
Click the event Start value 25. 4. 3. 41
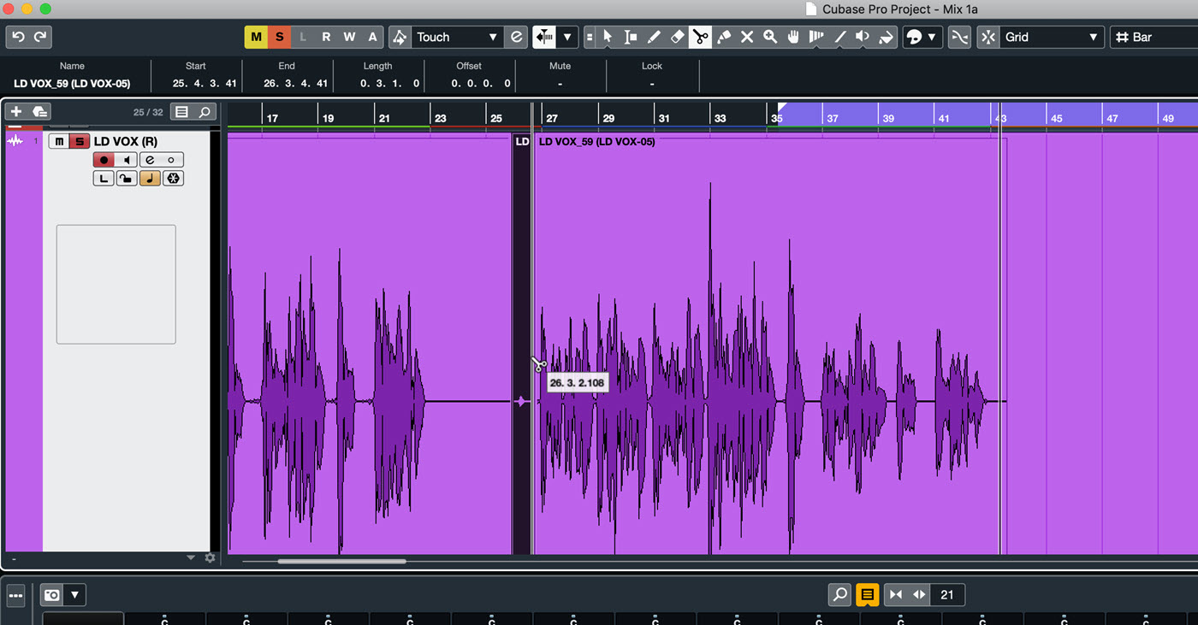204,83
